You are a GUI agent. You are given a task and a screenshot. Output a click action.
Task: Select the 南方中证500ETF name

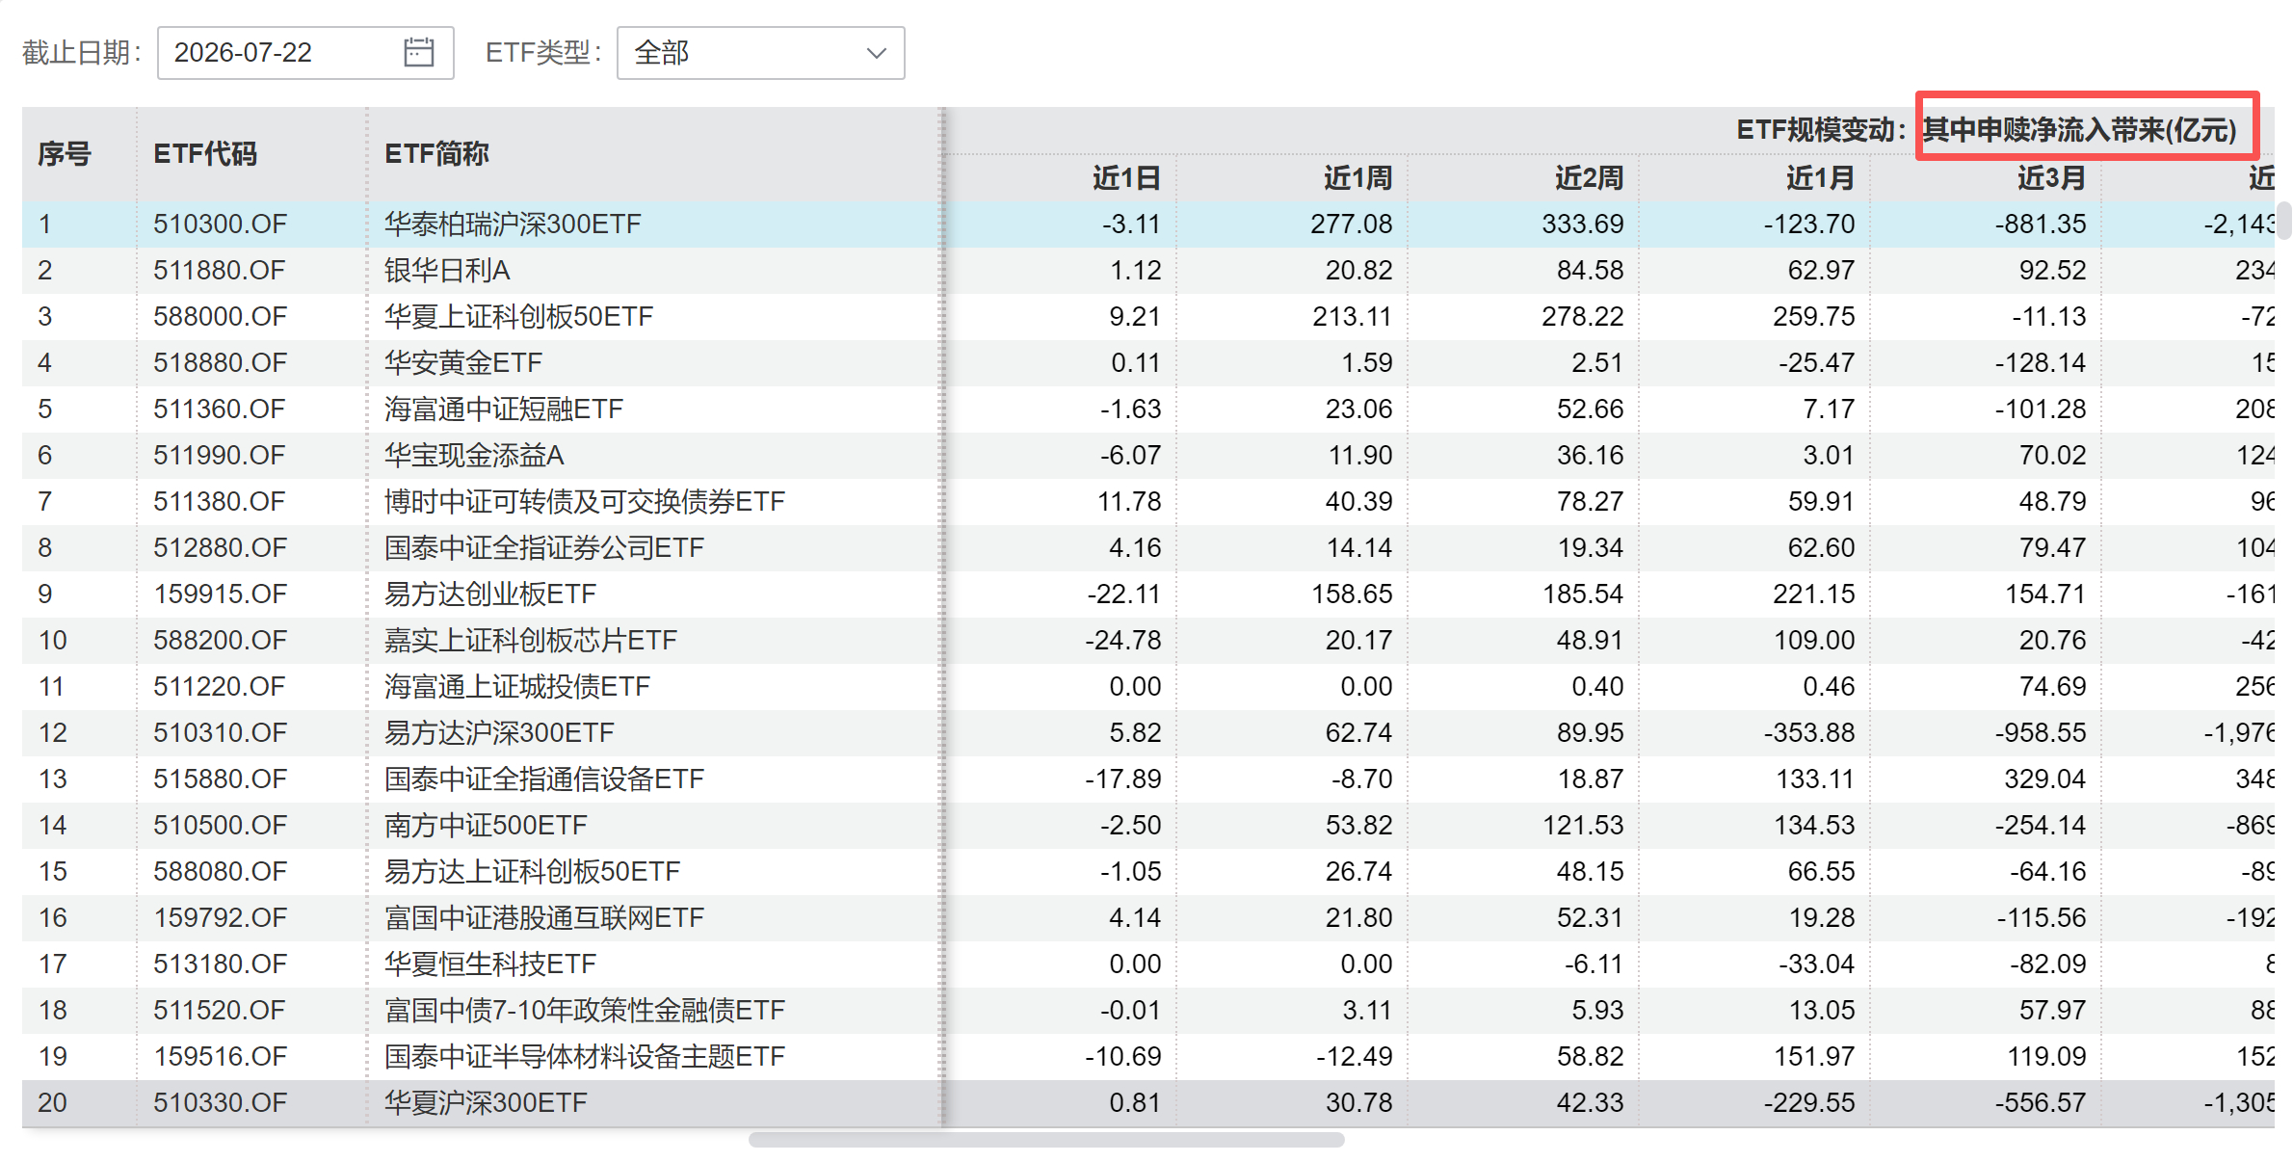(486, 826)
